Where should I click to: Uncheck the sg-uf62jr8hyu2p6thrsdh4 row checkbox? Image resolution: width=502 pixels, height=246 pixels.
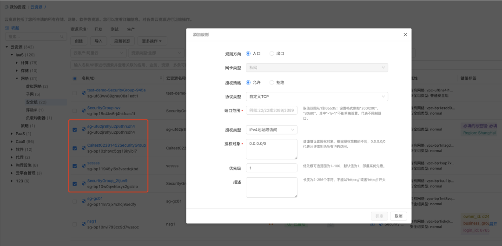coord(74,129)
